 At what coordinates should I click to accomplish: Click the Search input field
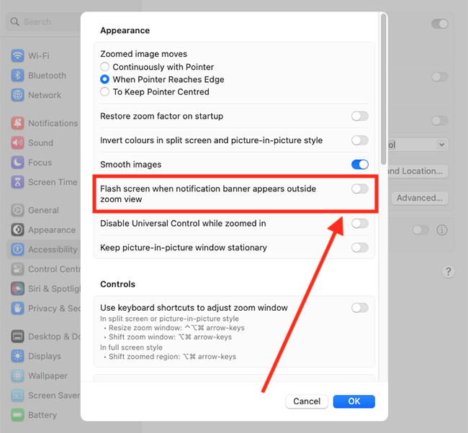coord(44,22)
